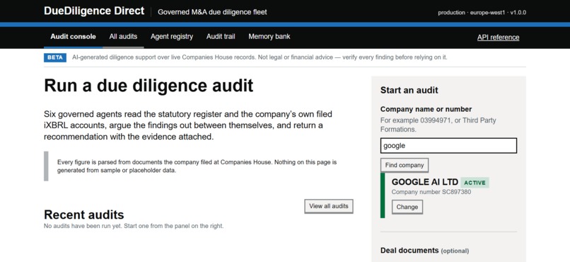Click the No audits have been run yet message
This screenshot has width=570, height=262.
tap(134, 226)
